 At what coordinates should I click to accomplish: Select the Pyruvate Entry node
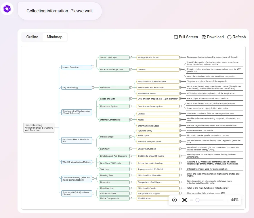158,131
